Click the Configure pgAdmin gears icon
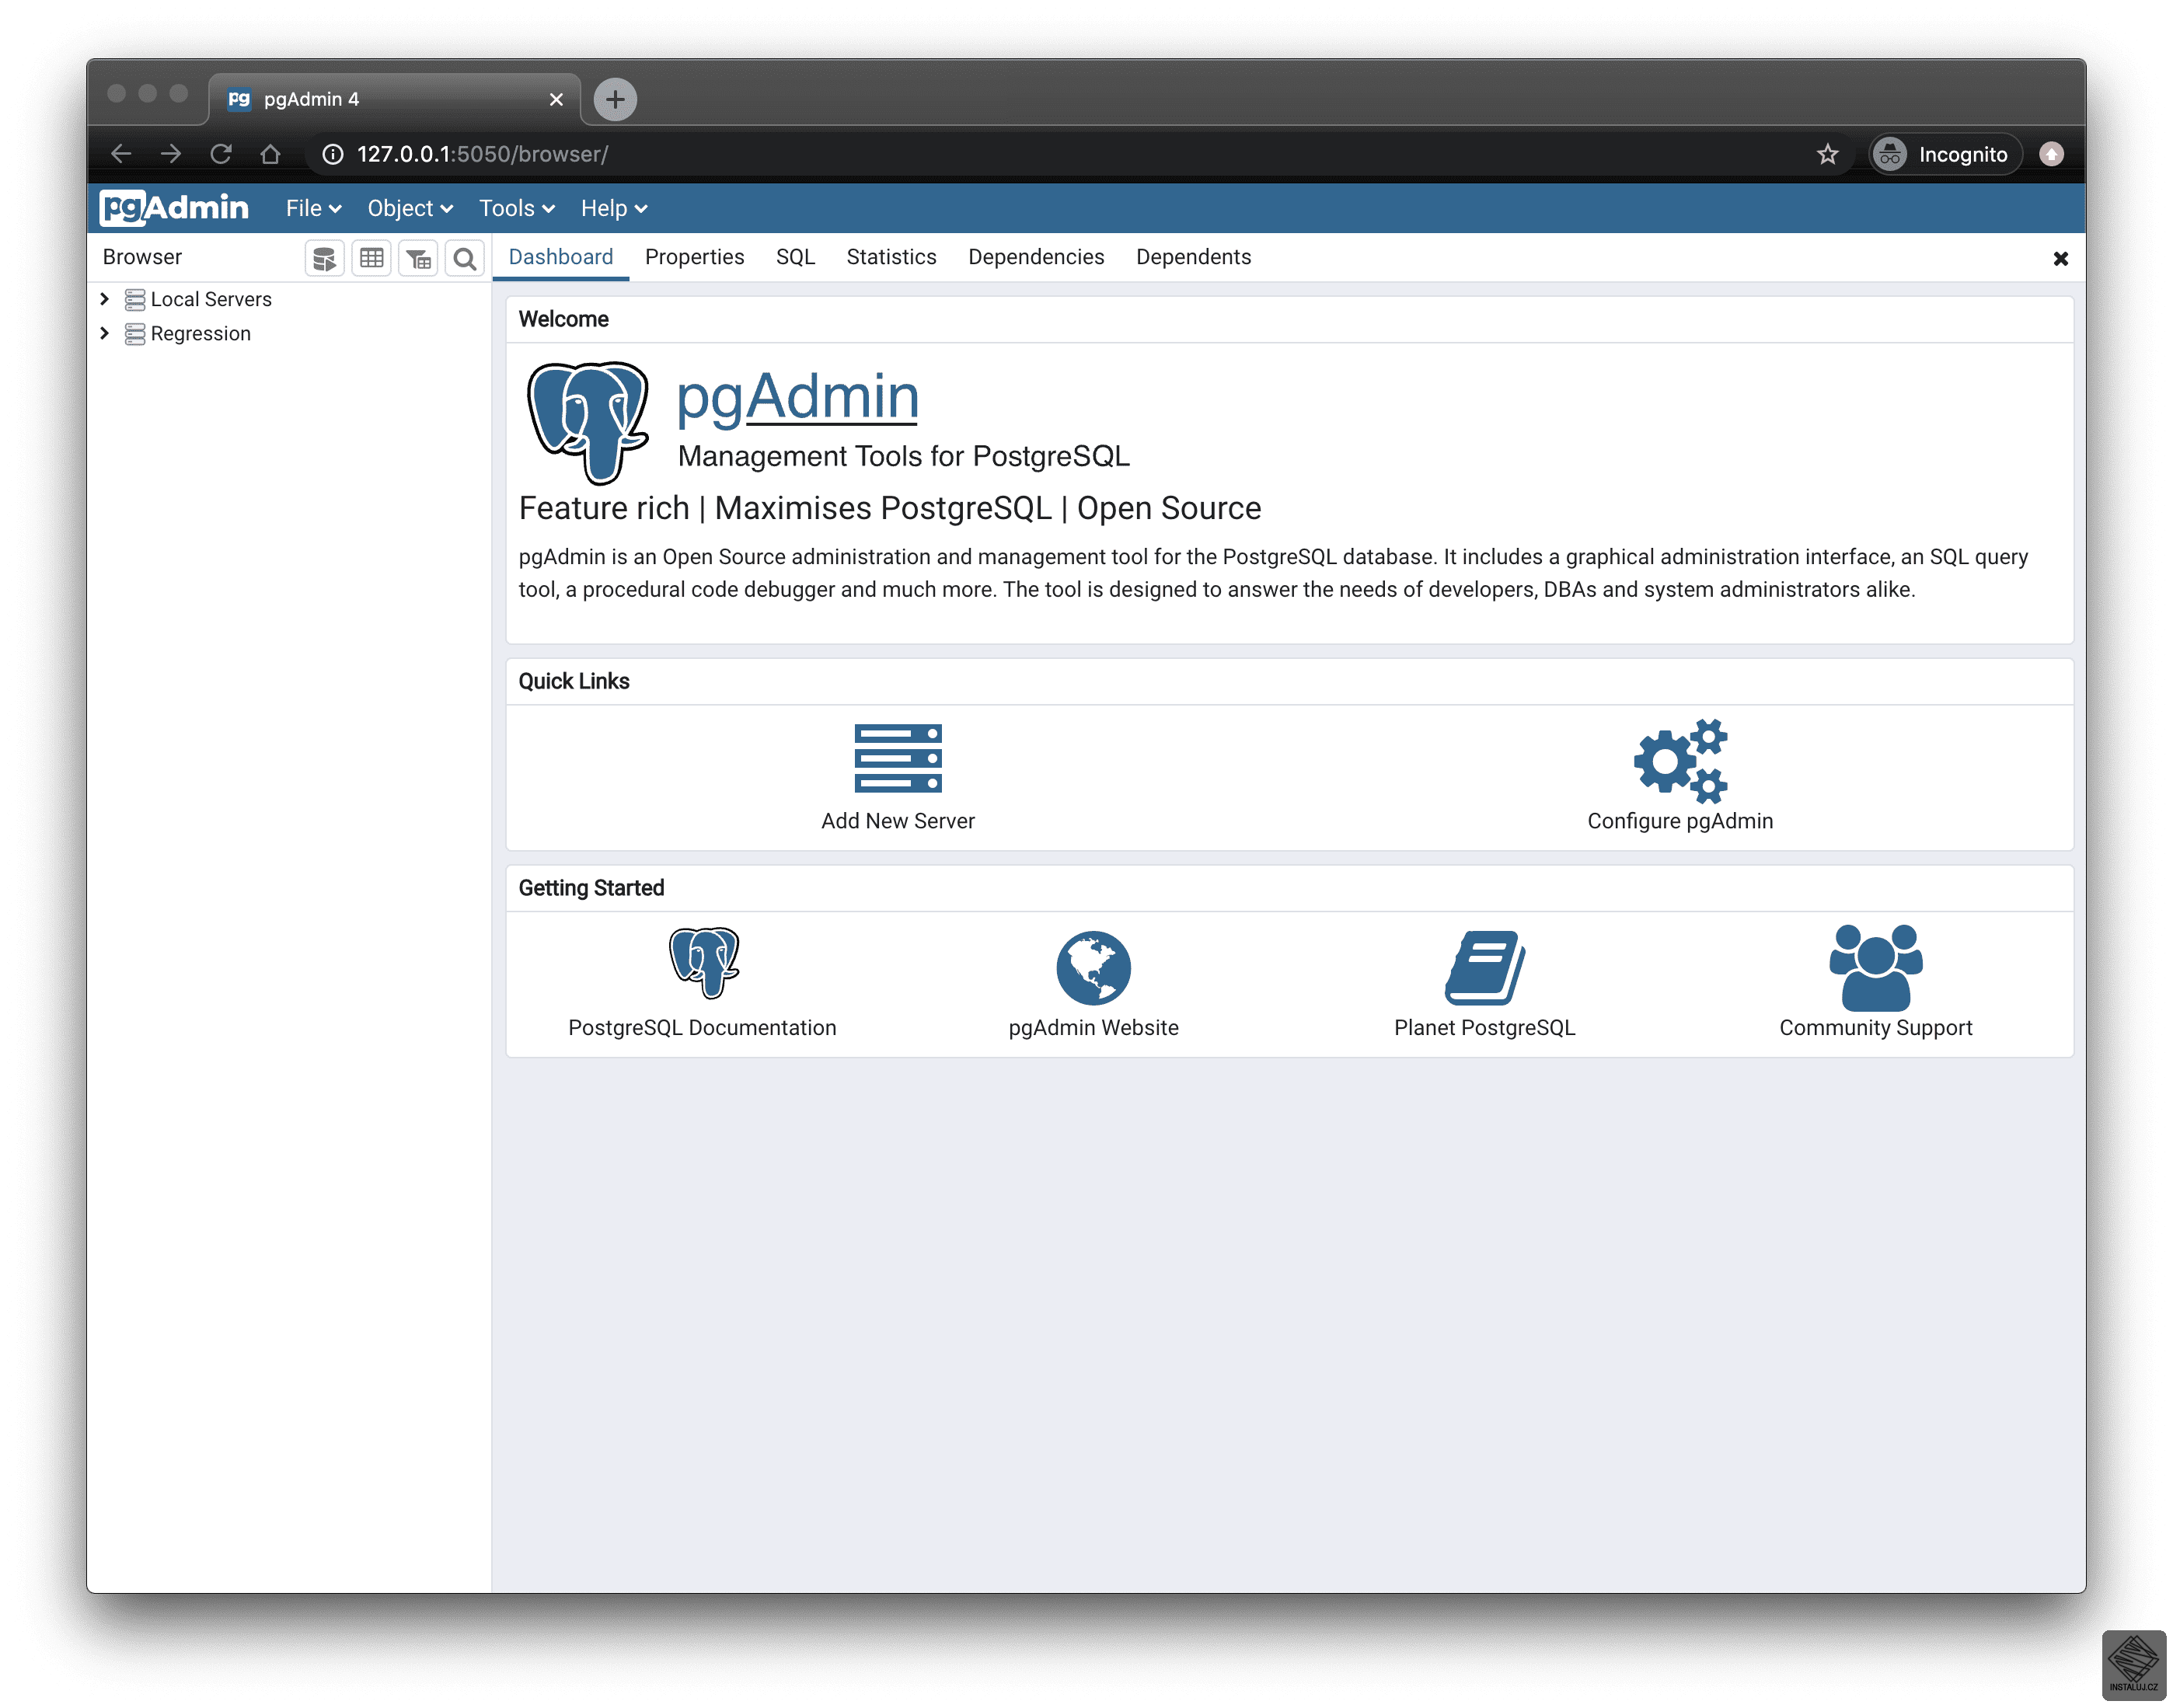Image resolution: width=2173 pixels, height=1708 pixels. click(1680, 760)
